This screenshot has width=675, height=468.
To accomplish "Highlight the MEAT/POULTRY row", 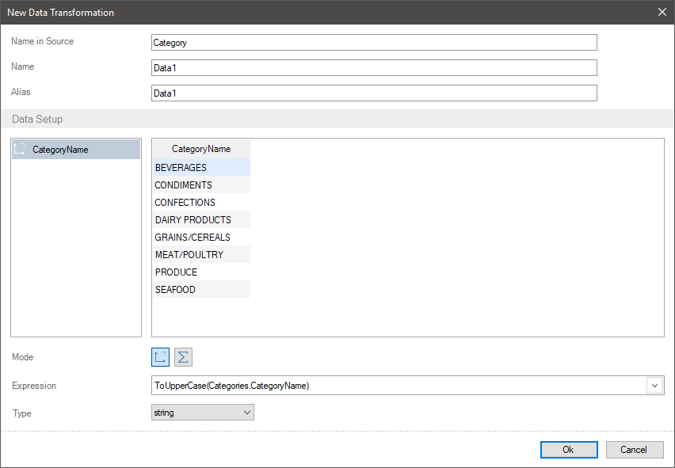I will (201, 255).
